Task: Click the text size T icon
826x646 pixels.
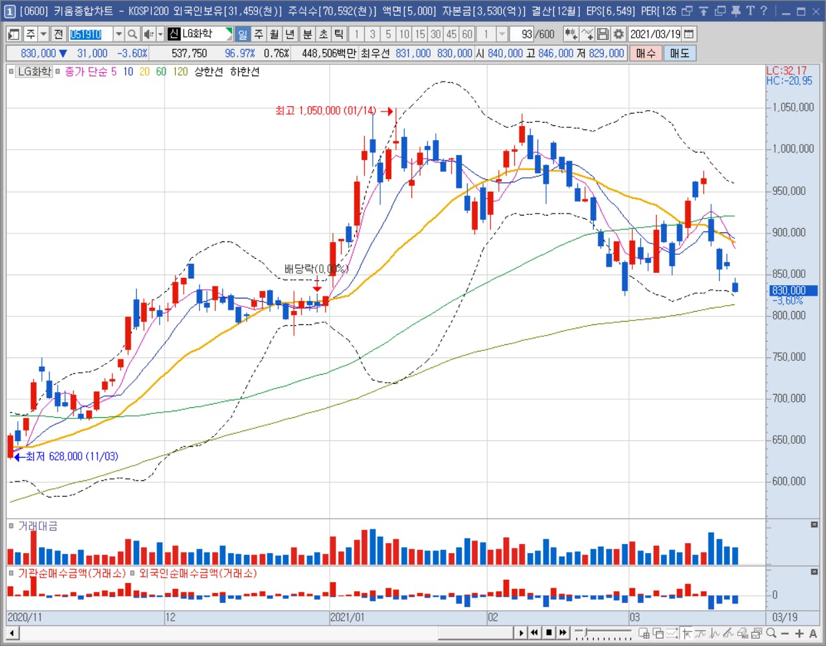Action: point(750,11)
